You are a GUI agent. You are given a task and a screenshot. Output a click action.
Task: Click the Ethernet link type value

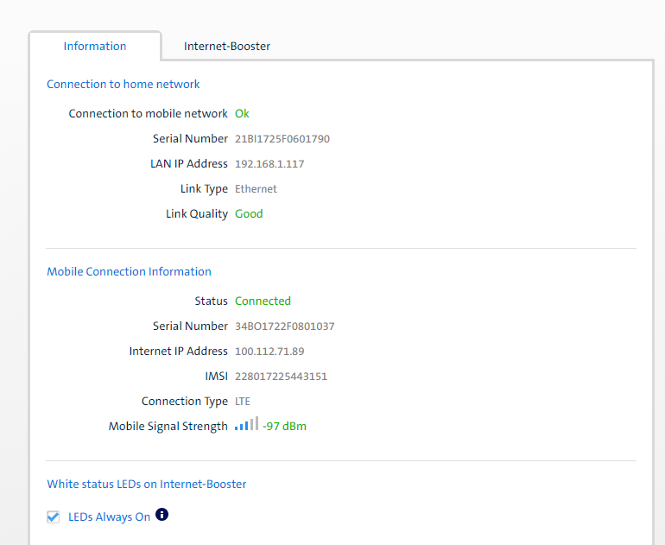(256, 189)
